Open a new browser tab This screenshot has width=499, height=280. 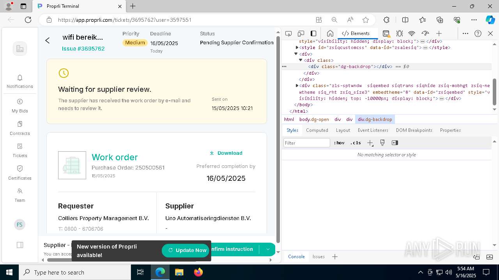133,6
